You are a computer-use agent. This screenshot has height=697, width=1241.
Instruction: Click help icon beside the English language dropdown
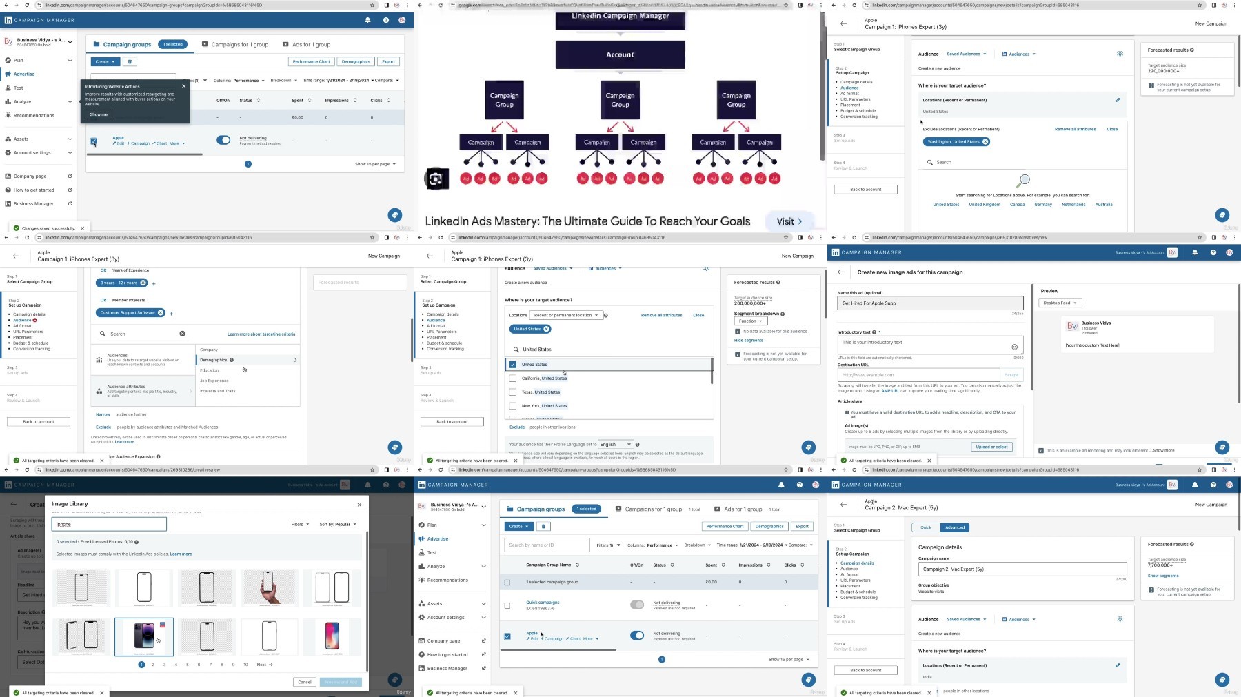638,445
